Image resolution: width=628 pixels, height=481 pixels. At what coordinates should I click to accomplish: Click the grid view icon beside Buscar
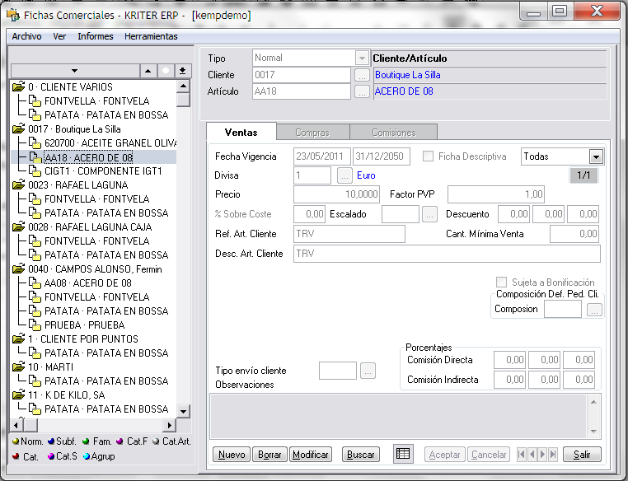pyautogui.click(x=402, y=454)
